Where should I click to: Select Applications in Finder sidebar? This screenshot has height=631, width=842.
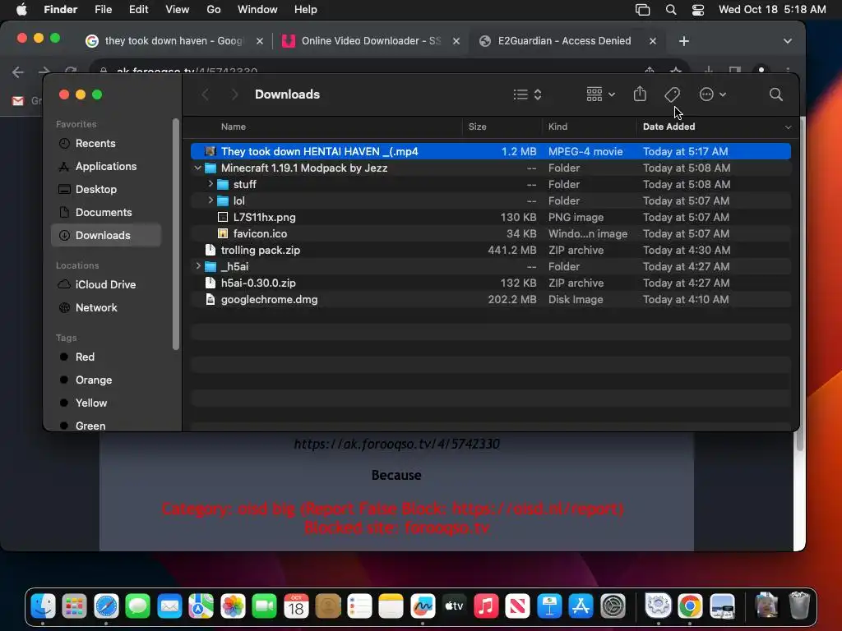click(106, 166)
